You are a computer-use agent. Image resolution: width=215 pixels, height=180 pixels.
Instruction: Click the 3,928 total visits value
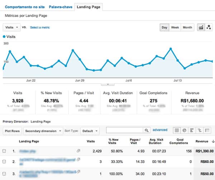(x=18, y=101)
